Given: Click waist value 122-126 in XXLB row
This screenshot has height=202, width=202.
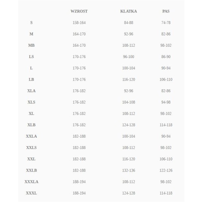Looking at the screenshot, I should (166, 170).
